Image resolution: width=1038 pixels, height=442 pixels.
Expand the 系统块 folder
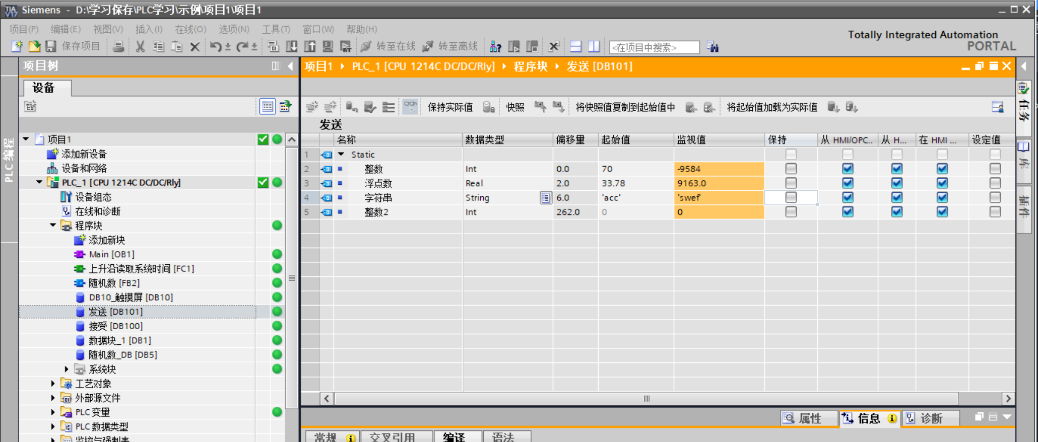(x=67, y=369)
